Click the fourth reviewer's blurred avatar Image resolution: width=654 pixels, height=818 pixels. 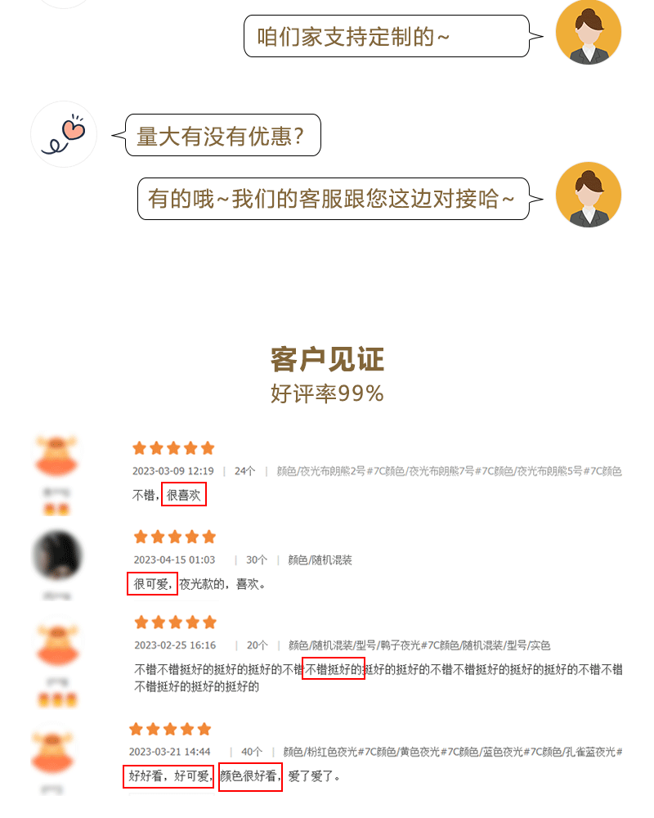pyautogui.click(x=52, y=752)
